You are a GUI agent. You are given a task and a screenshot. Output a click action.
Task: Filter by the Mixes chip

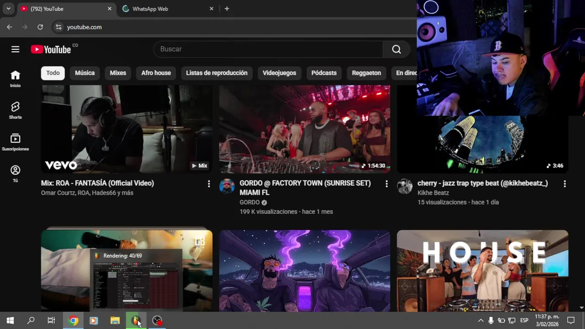118,73
